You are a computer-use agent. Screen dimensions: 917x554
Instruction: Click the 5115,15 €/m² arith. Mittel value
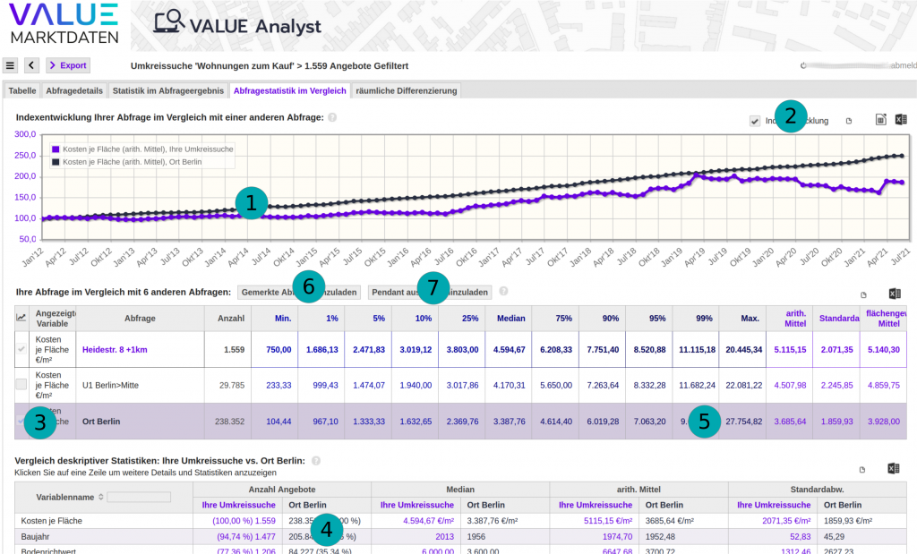608,521
